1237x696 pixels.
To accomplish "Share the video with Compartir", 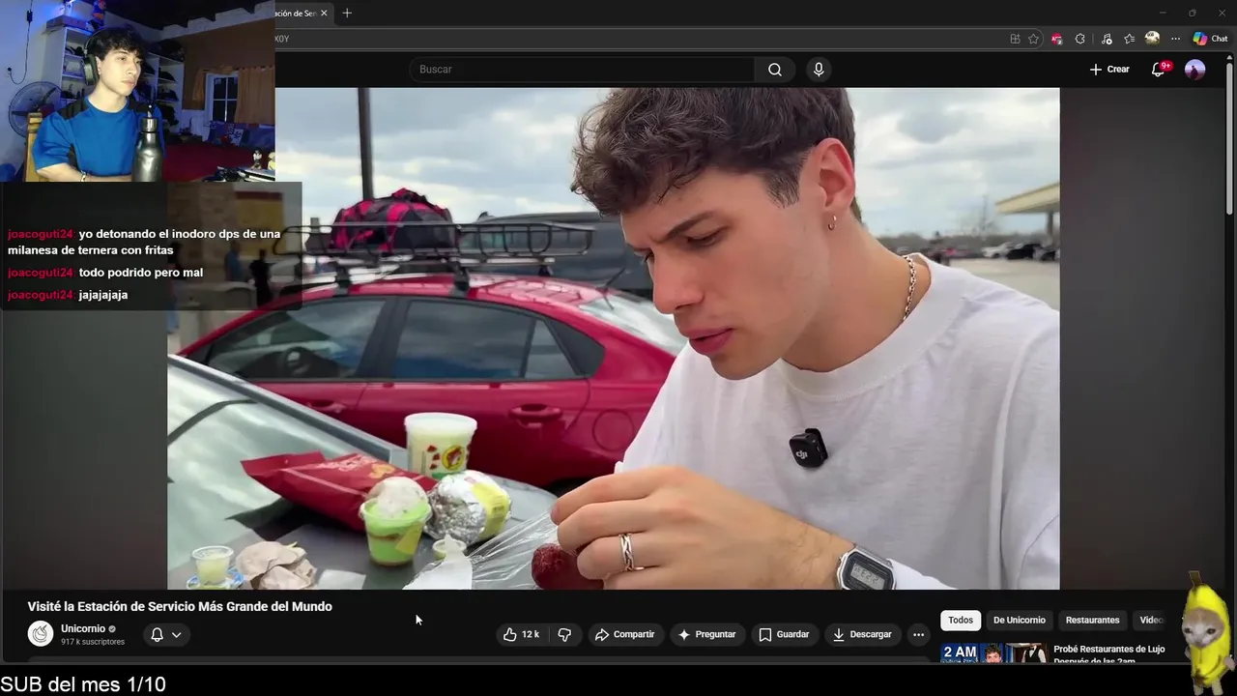I will pos(625,634).
